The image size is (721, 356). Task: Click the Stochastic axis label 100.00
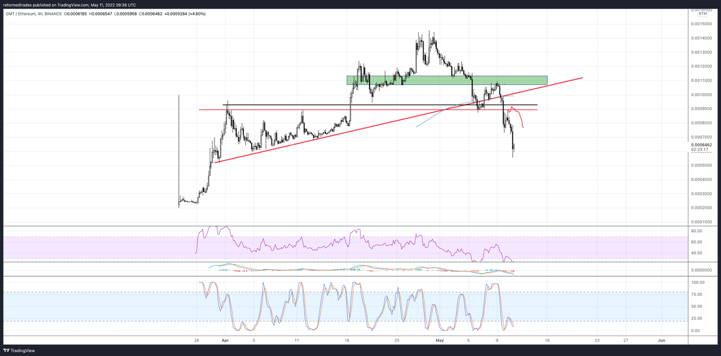coord(698,282)
